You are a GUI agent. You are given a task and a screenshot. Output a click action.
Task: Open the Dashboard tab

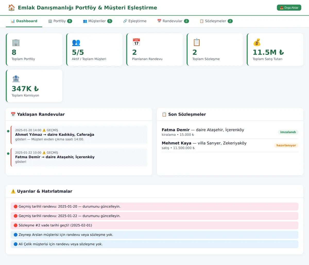coord(24,21)
